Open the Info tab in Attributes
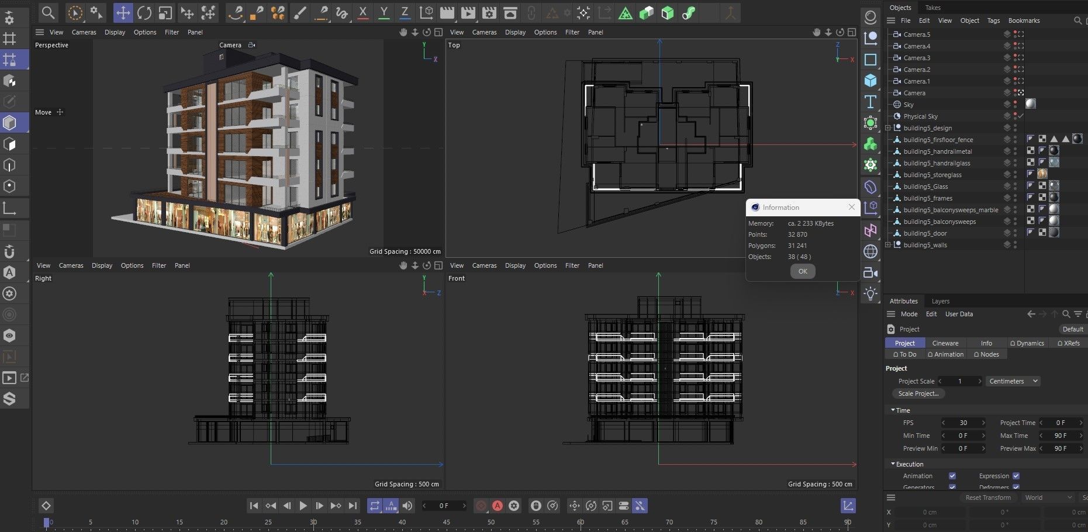The height and width of the screenshot is (532, 1088). click(986, 343)
